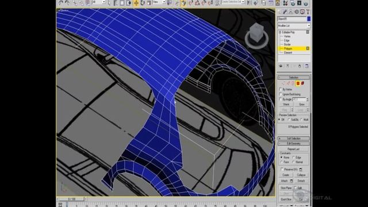Open the Create command panel tab
The width and height of the screenshot is (368, 207).
[x=280, y=11]
